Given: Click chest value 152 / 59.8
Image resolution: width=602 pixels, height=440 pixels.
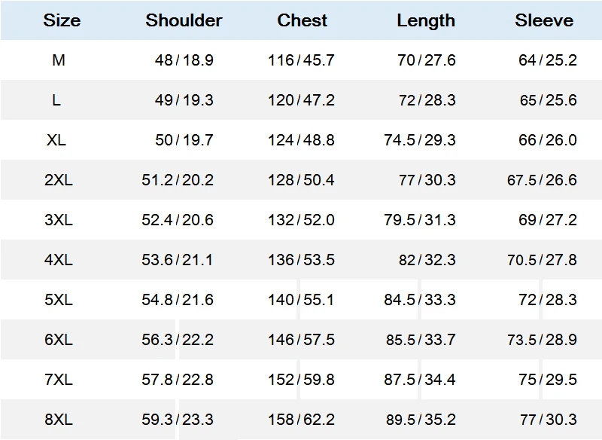Looking at the screenshot, I should tap(301, 380).
